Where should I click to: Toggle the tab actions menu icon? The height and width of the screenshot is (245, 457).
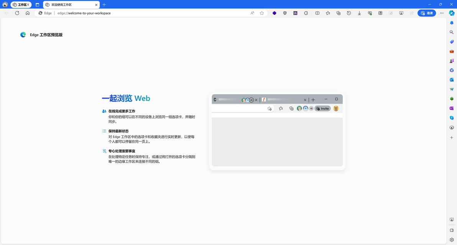coord(37,5)
